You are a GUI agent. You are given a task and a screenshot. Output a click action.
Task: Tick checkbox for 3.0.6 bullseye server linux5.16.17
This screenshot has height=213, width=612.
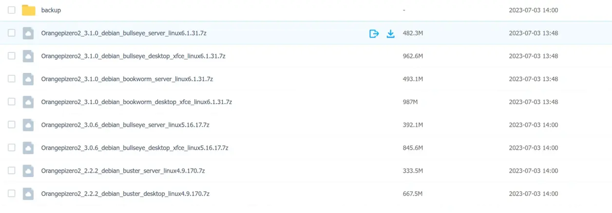[x=12, y=125]
